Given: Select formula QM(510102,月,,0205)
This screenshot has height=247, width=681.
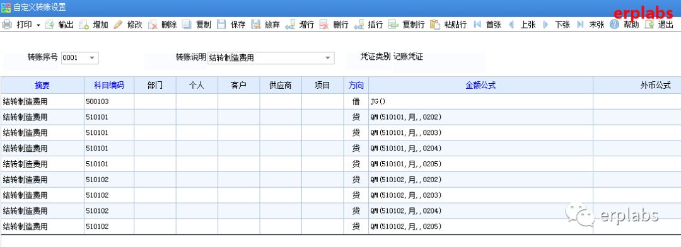Looking at the screenshot, I should [480, 227].
